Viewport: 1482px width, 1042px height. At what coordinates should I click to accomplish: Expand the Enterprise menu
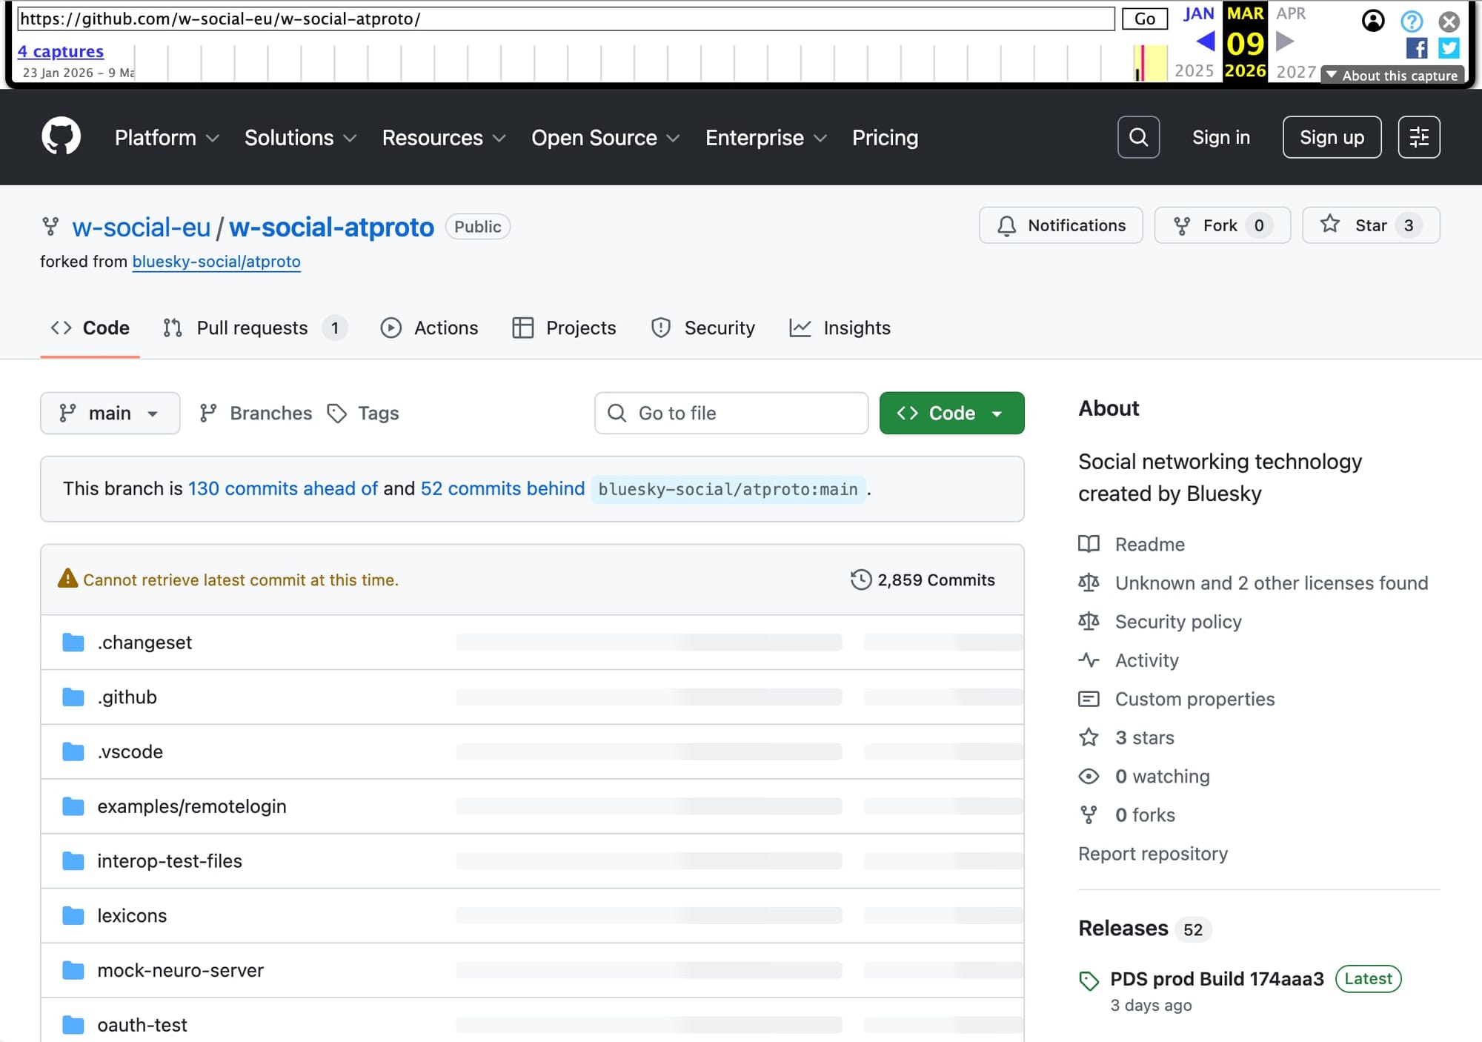(766, 138)
